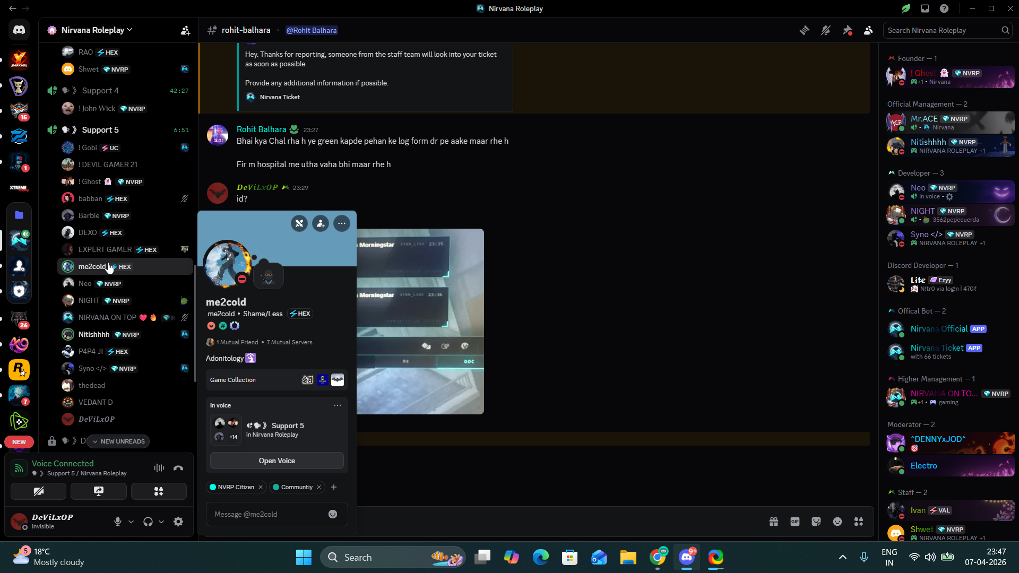1019x573 pixels.
Task: Click the Open Voice button
Action: click(277, 461)
